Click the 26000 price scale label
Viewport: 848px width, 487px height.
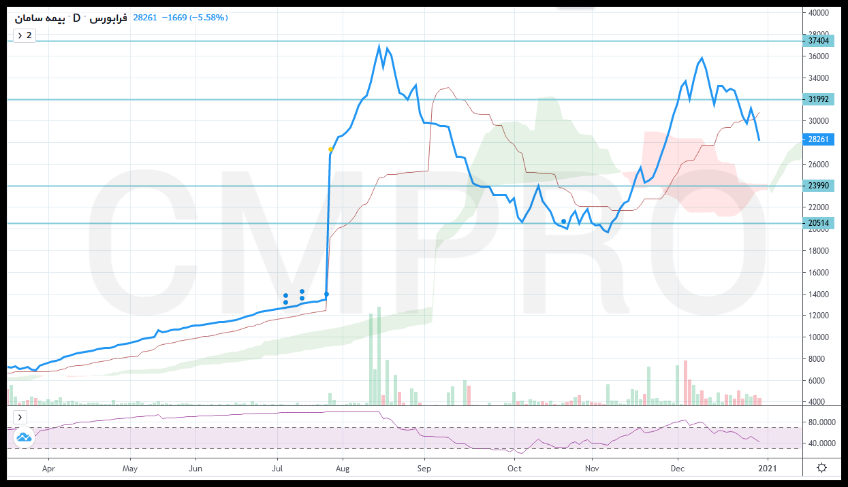tap(818, 165)
